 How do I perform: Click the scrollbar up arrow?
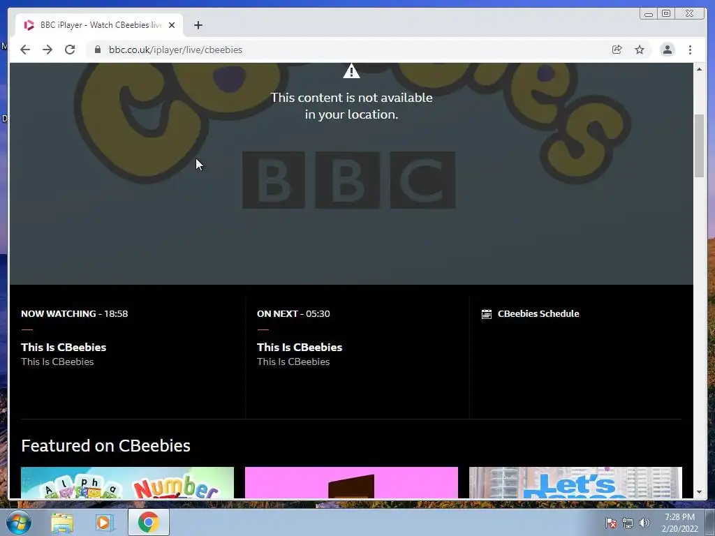tap(699, 69)
